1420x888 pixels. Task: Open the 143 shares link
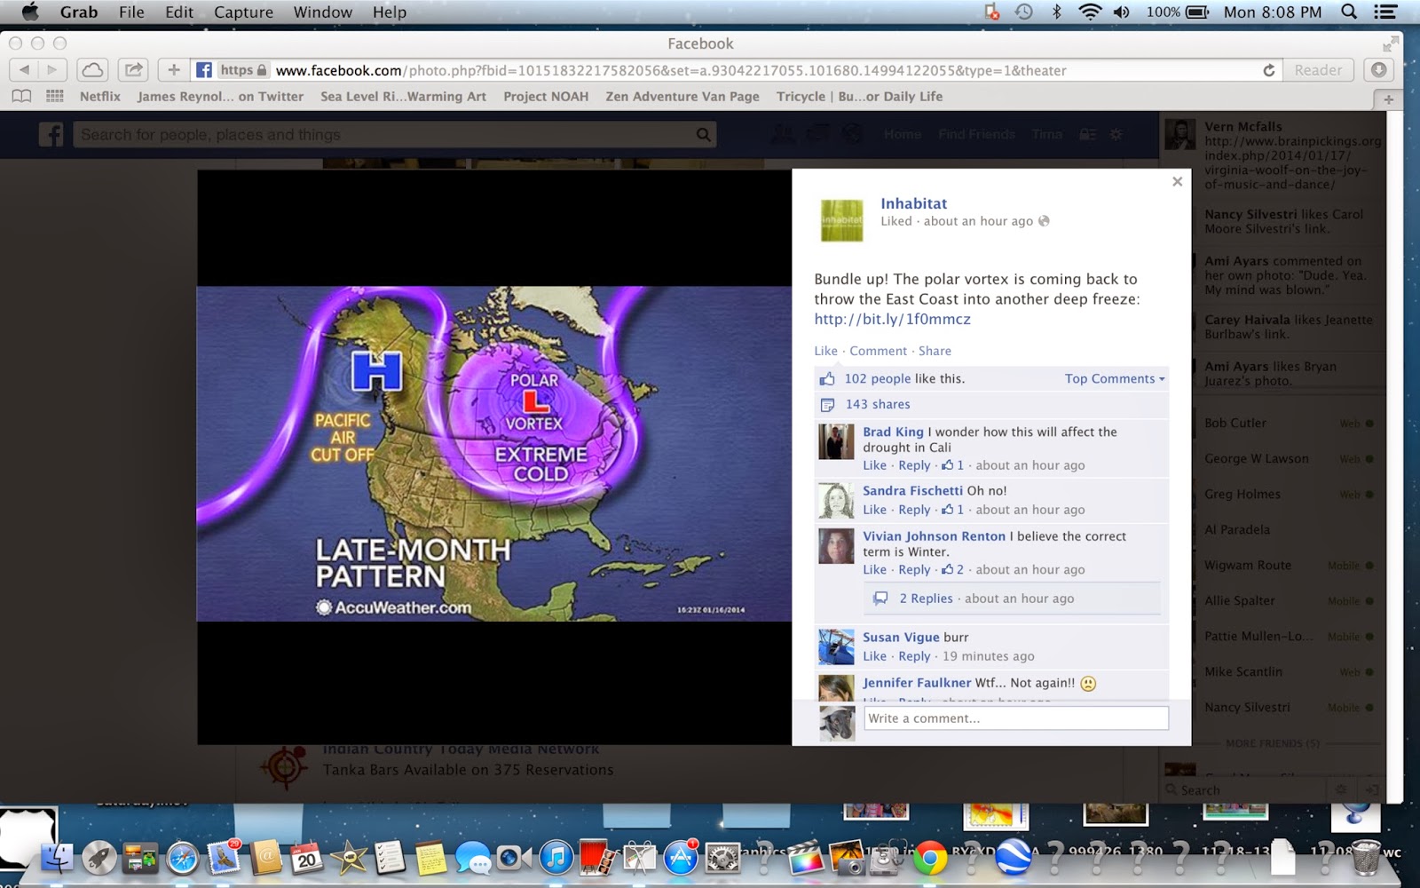coord(878,404)
